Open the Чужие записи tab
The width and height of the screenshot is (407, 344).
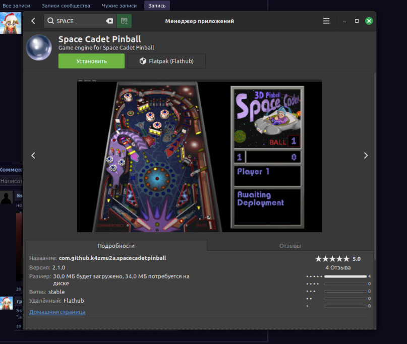119,6
